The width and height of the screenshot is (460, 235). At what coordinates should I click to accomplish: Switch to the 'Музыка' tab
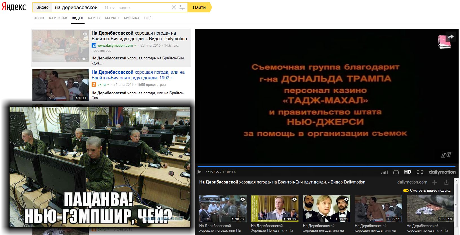click(x=132, y=18)
